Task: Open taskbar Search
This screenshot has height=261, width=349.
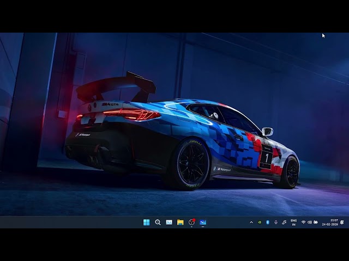Action: [x=158, y=222]
